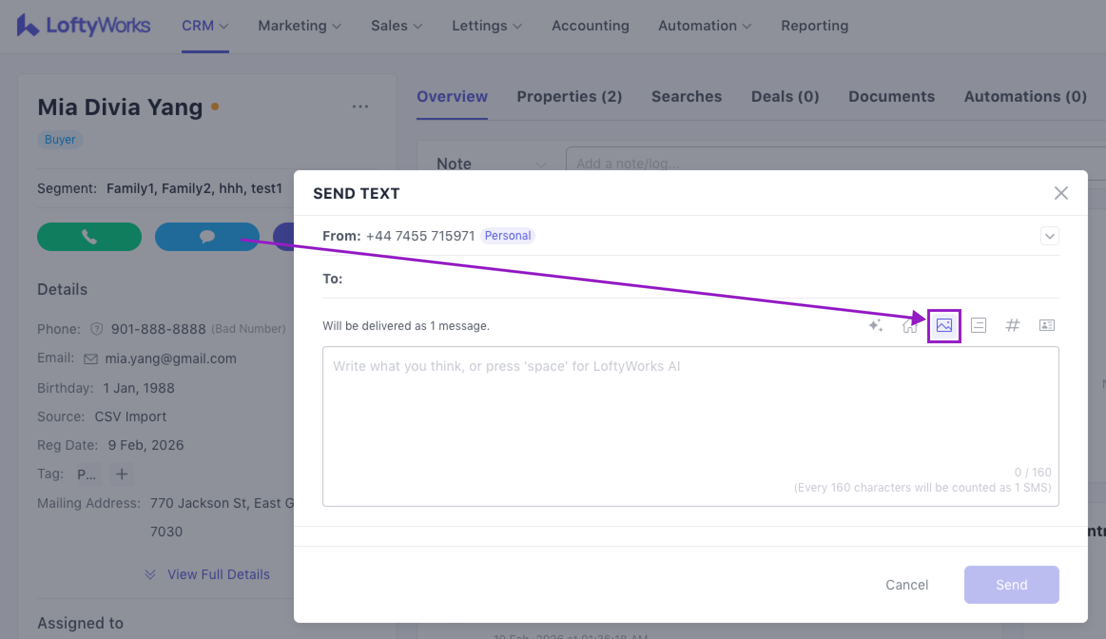This screenshot has width=1106, height=639.
Task: Click the blue text message button
Action: click(207, 237)
